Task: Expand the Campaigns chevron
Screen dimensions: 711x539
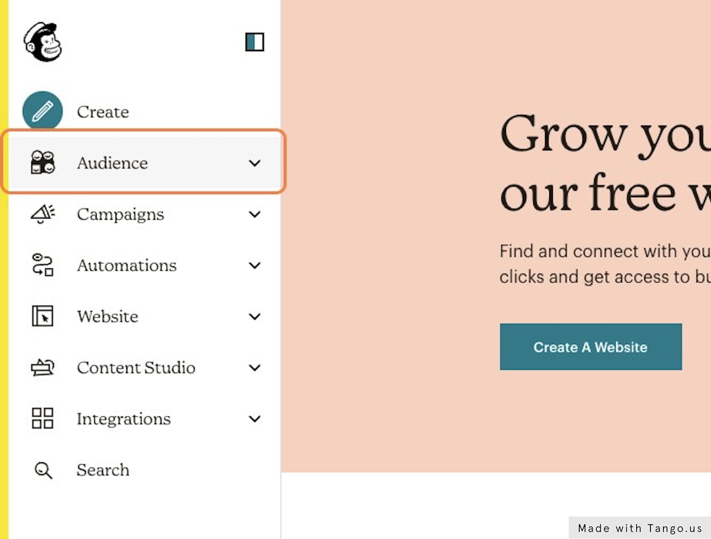Action: point(255,214)
